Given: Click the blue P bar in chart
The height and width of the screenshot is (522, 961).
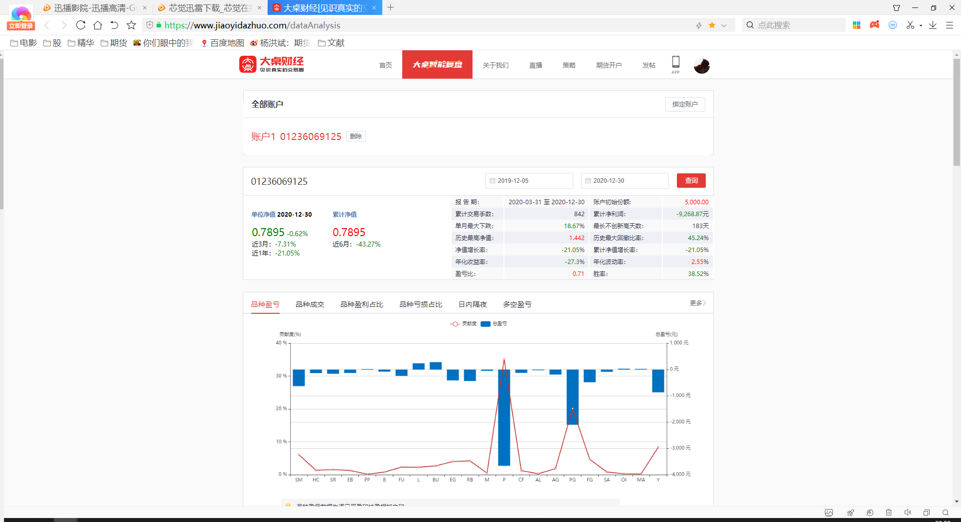Looking at the screenshot, I should click(504, 417).
